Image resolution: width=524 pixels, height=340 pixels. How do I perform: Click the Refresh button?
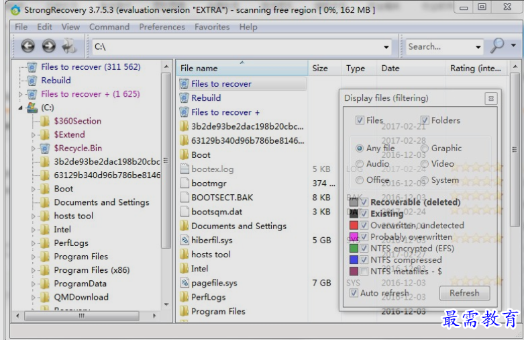(x=464, y=293)
